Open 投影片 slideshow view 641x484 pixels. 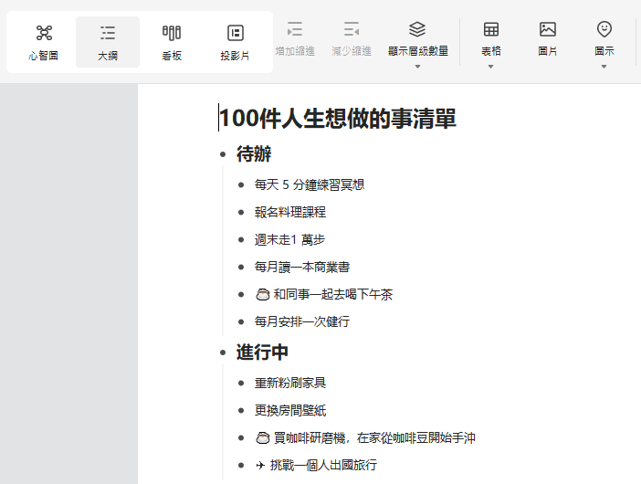point(235,42)
